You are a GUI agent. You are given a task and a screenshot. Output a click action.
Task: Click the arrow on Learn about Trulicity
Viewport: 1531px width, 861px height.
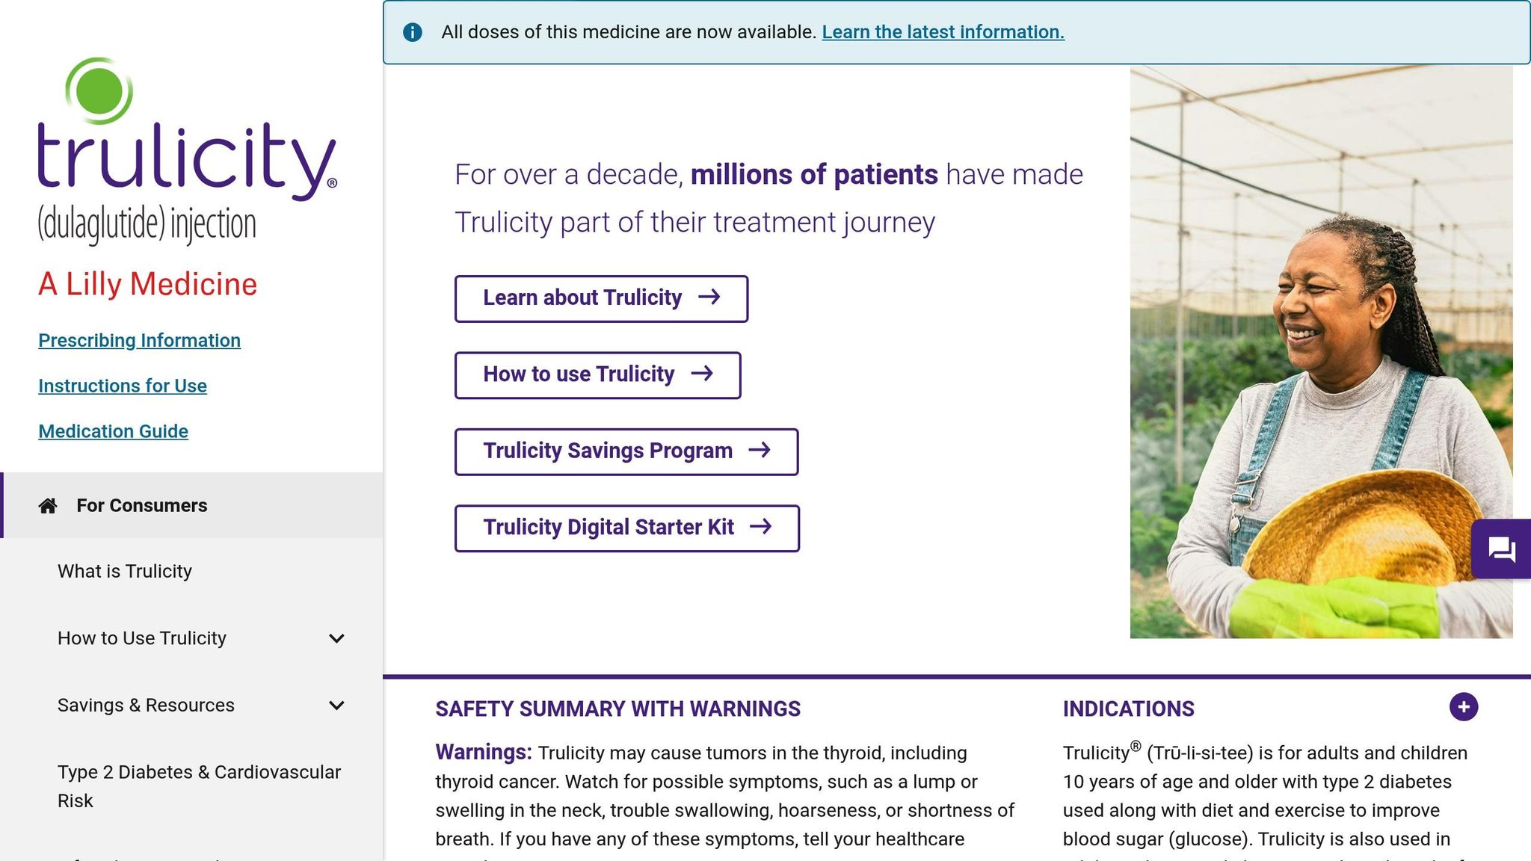[x=709, y=297]
